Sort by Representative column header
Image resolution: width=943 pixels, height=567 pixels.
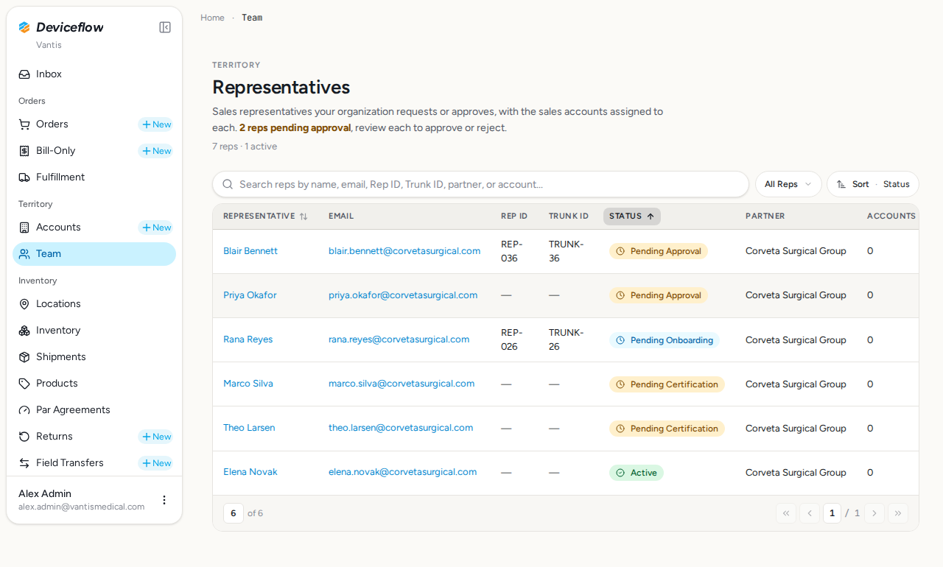point(265,216)
